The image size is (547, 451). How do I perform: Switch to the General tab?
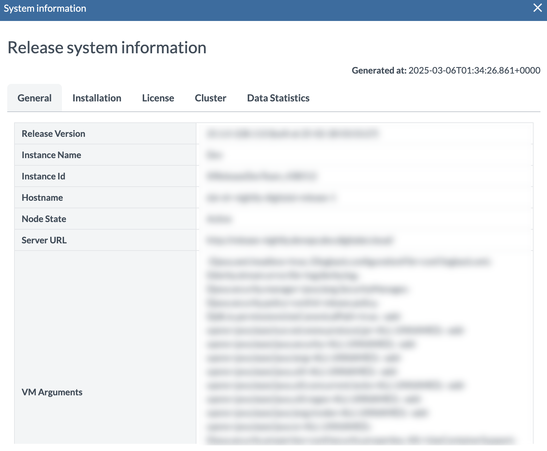click(34, 98)
